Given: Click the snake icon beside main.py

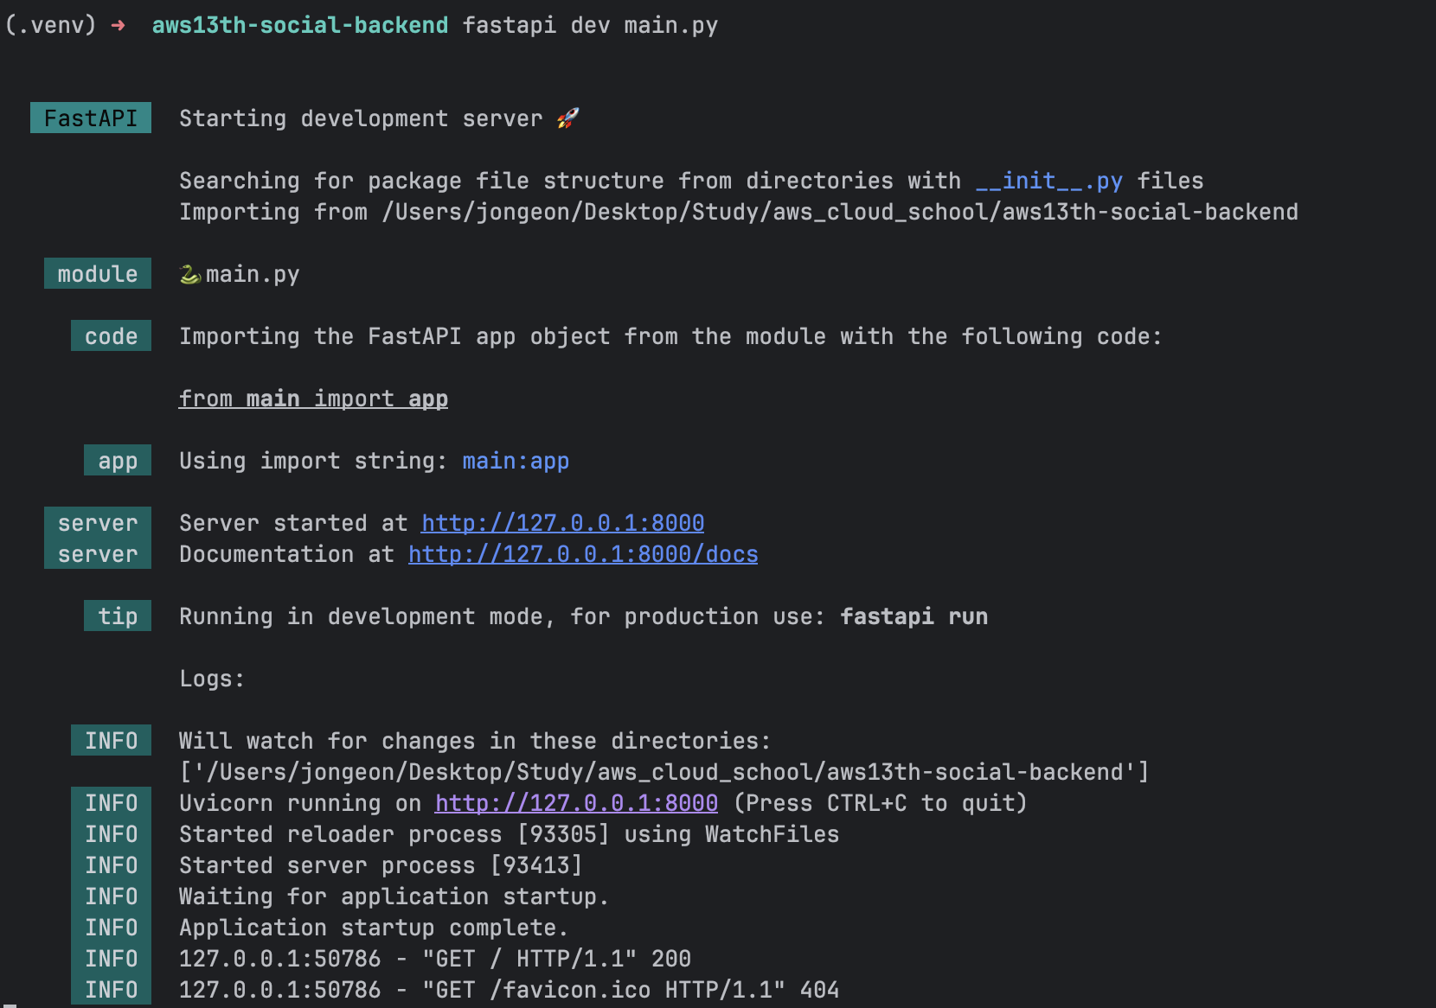Looking at the screenshot, I should click(x=190, y=274).
